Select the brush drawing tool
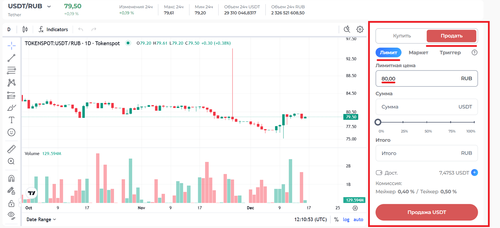Screen dimensions: 500x228 [11, 108]
